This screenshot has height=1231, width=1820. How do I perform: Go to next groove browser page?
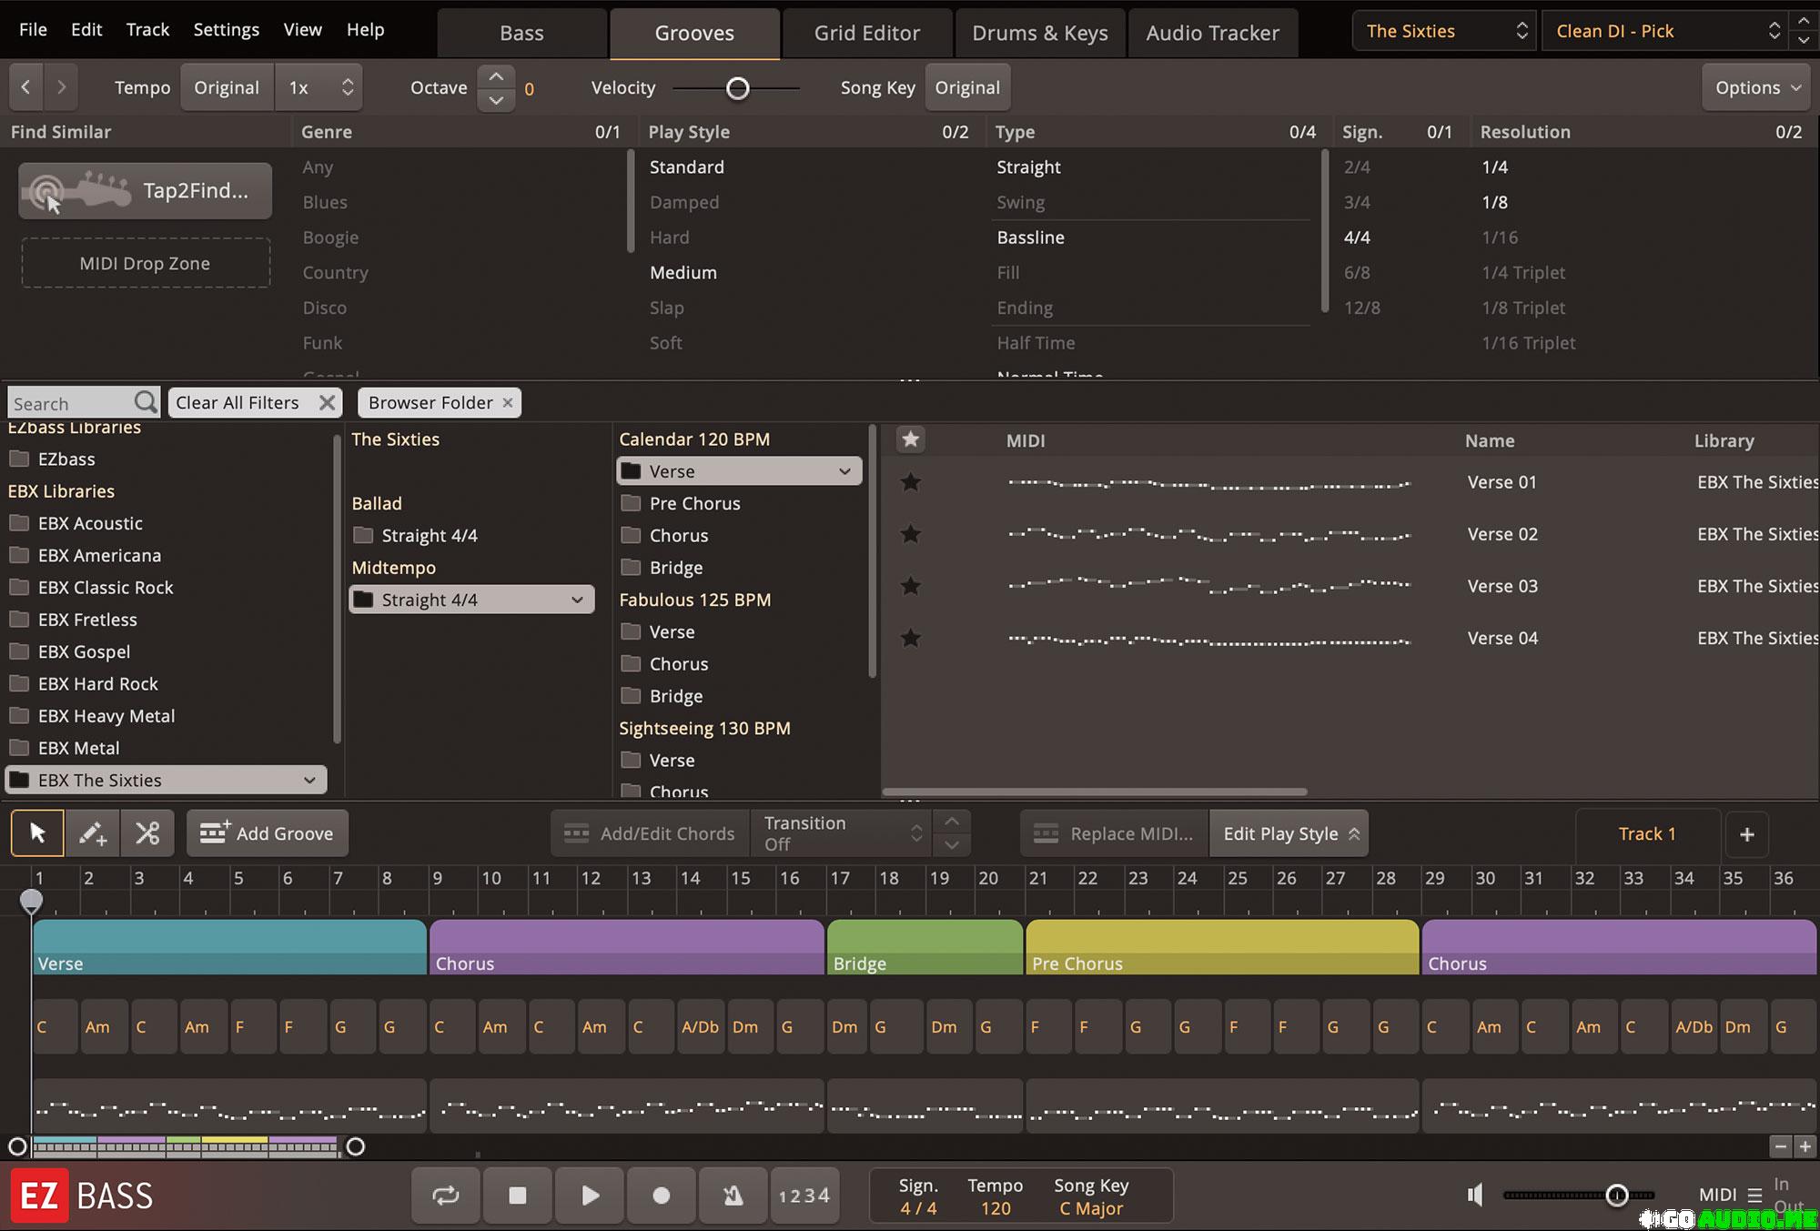tap(61, 87)
